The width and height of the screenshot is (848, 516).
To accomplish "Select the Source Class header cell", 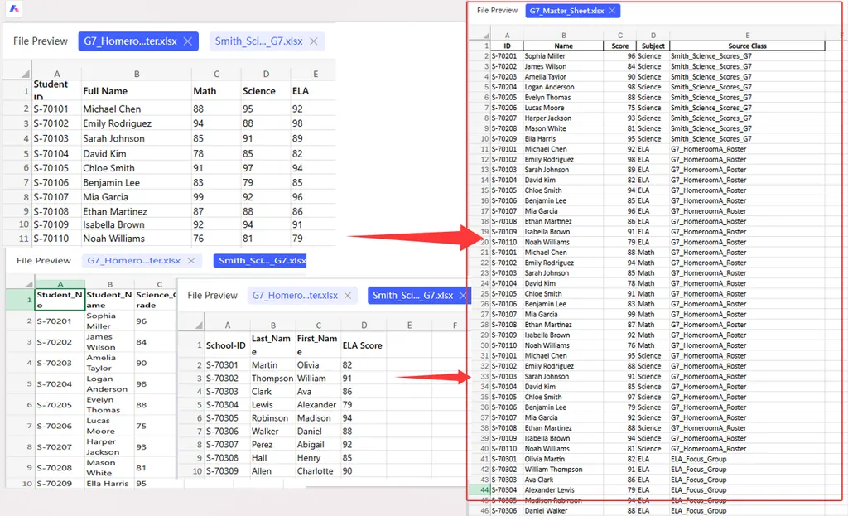I will tap(746, 46).
